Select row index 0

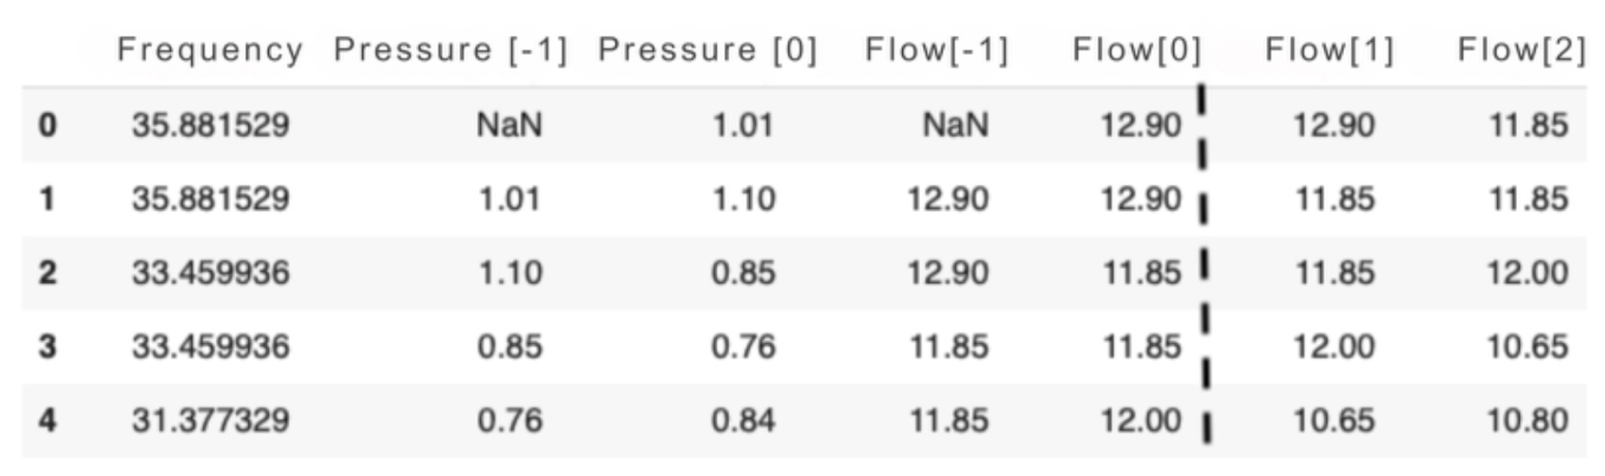point(47,124)
